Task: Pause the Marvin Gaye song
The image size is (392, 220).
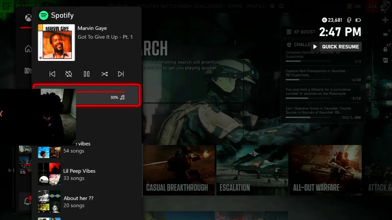Action: 87,74
